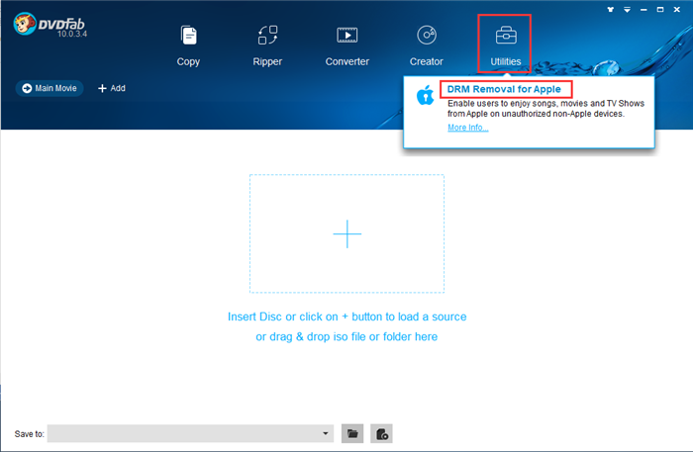Image resolution: width=693 pixels, height=452 pixels.
Task: Browse output folder with folder icon
Action: coord(351,433)
